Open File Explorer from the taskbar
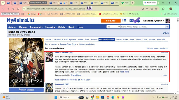This screenshot has height=100, width=179. pos(97,97)
